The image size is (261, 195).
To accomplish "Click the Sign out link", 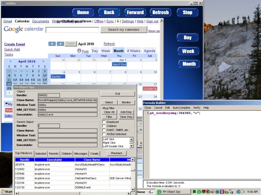I will point(152,21).
